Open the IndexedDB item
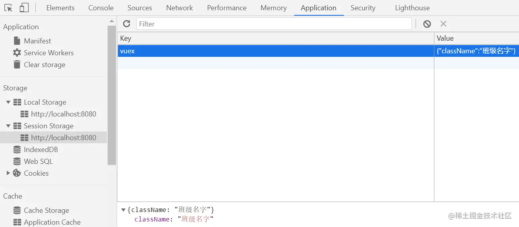 (x=41, y=150)
